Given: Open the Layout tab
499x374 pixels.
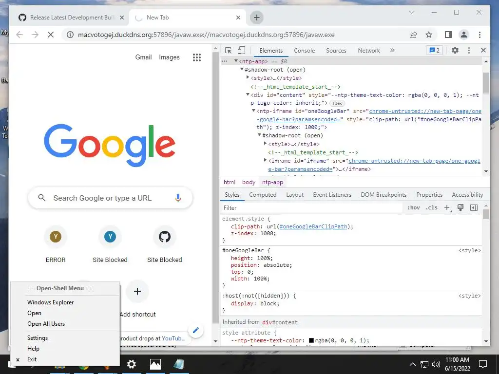Looking at the screenshot, I should coord(295,195).
